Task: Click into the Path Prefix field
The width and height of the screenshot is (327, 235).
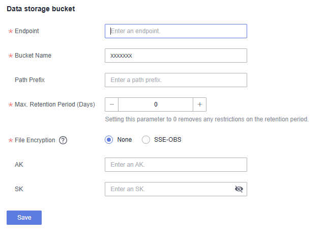Action: (175, 80)
